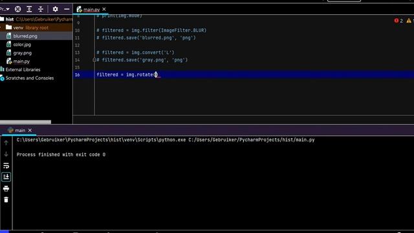Click the Scratches and Consoles icon
414x233 pixels.
click(x=2, y=78)
